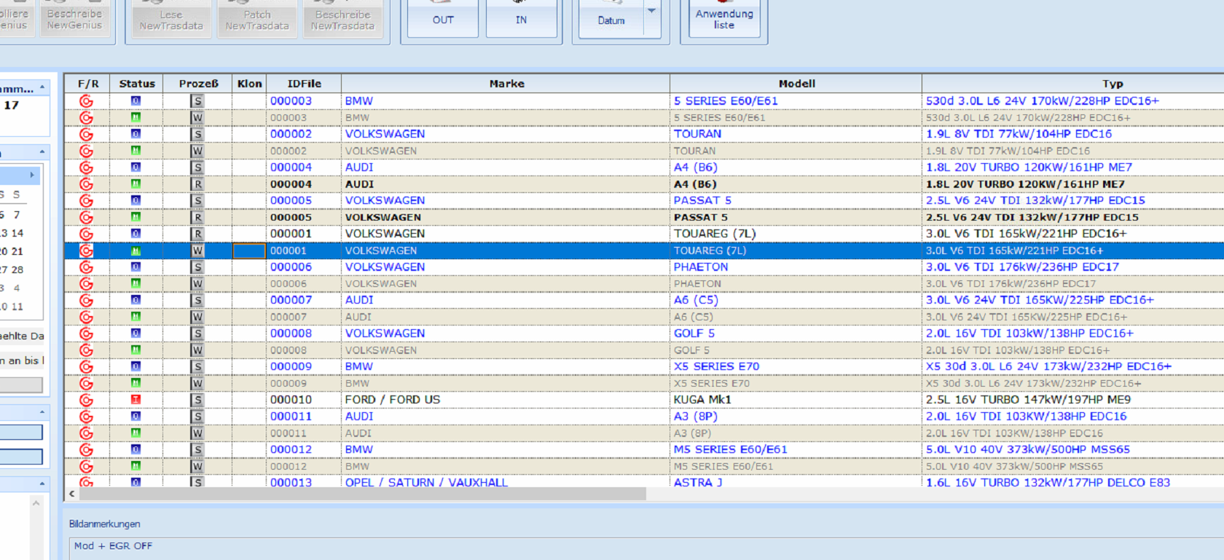Click the green status icon in the bold PASSAT 5 row
This screenshot has width=1224, height=560.
point(136,217)
